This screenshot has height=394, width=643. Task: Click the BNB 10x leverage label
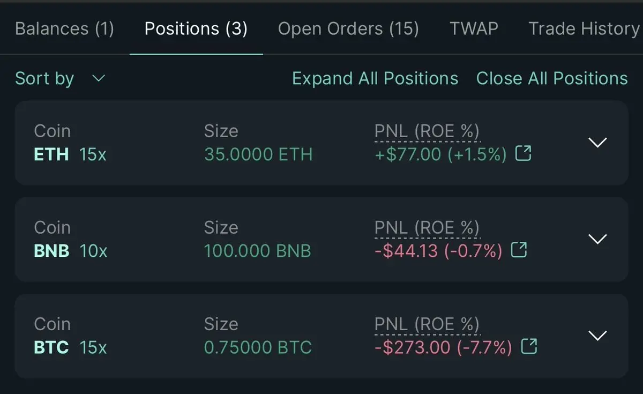click(x=94, y=250)
